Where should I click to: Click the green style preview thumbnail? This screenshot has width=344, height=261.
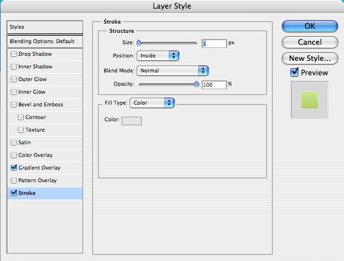tap(309, 100)
